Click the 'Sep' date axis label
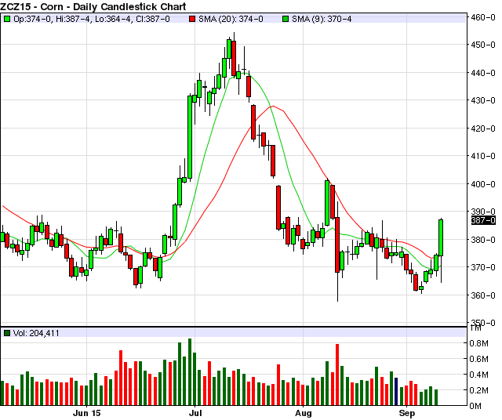Screen dimensions: 502x420 point(406,413)
